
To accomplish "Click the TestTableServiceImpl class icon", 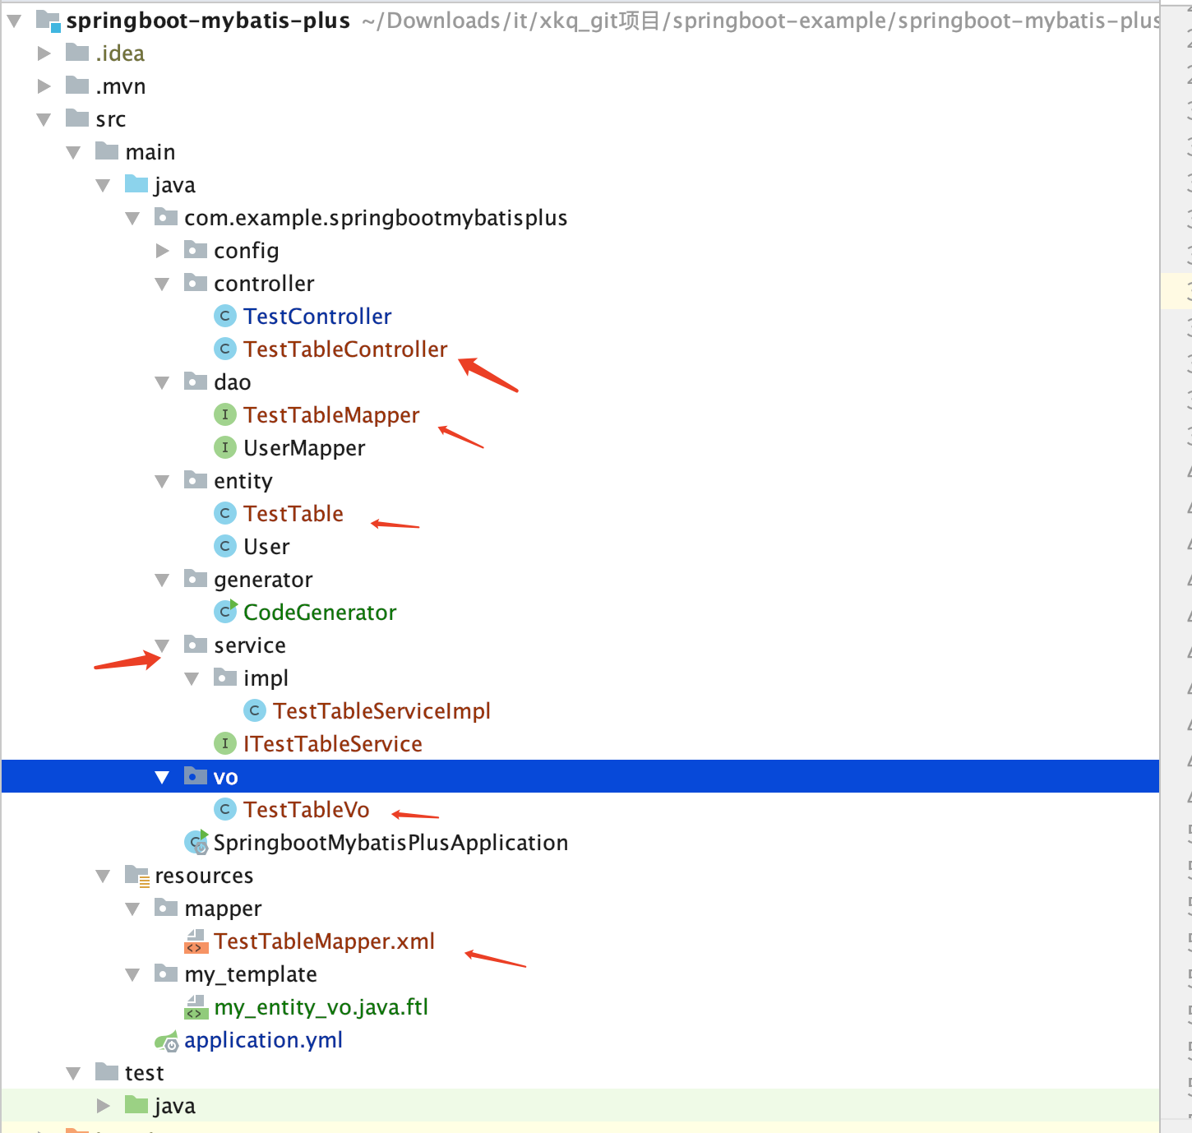I will [x=255, y=710].
